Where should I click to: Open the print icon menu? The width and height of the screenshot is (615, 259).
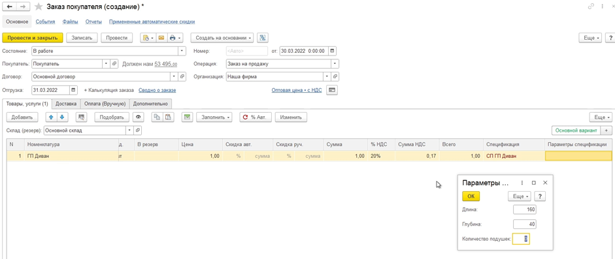click(x=175, y=38)
